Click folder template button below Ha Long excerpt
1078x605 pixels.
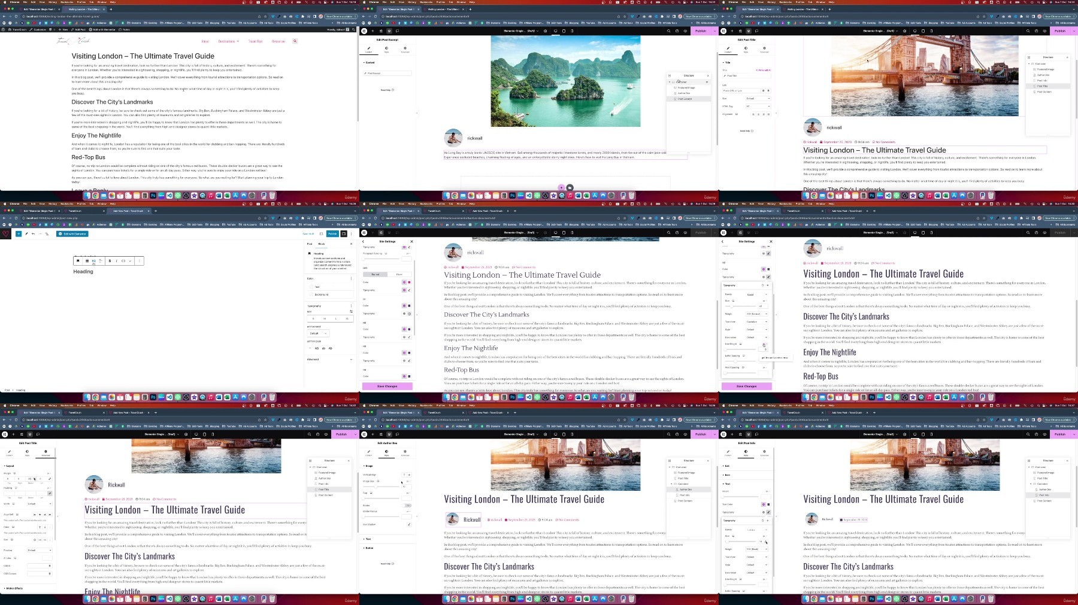[570, 187]
